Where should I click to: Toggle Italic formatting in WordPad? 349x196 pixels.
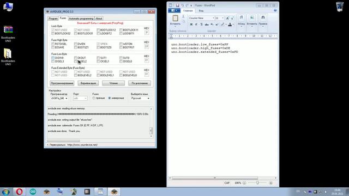pos(196,24)
